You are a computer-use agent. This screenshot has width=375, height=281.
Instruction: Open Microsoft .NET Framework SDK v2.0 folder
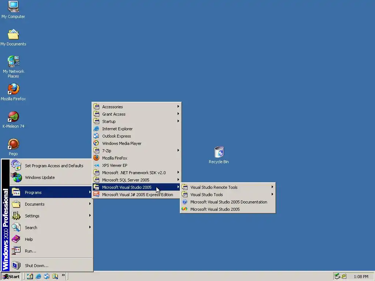[137, 173]
